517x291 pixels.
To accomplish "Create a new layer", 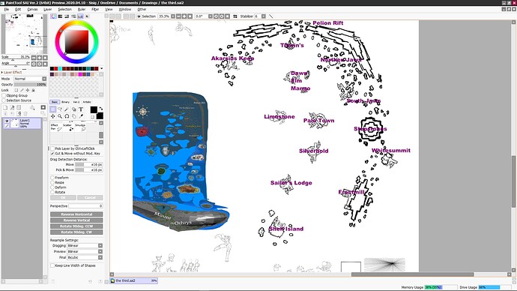I will click(x=5, y=107).
